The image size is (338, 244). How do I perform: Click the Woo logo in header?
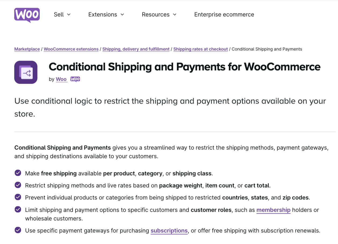[x=27, y=15]
